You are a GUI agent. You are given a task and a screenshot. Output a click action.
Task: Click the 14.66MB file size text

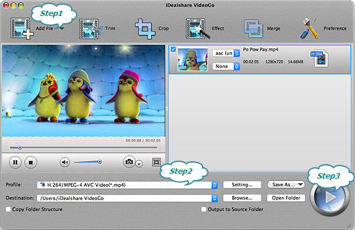coord(295,61)
